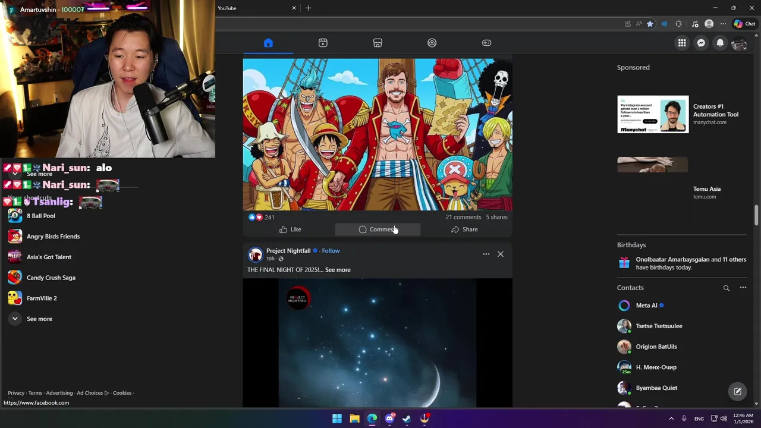Open the account profile menu
The image size is (761, 428).
(x=739, y=43)
